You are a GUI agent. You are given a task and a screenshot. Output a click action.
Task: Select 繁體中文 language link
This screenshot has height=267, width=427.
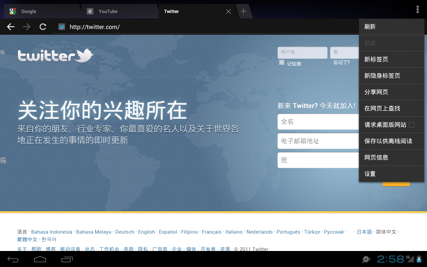pos(27,240)
